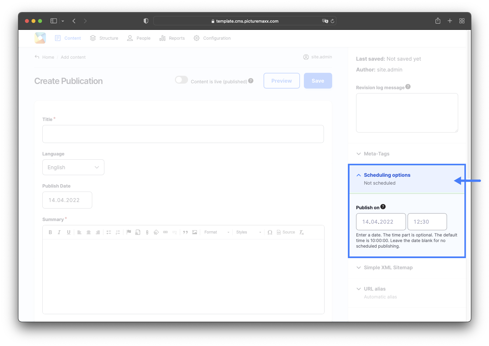
Task: Reload the page
Action: coord(332,21)
